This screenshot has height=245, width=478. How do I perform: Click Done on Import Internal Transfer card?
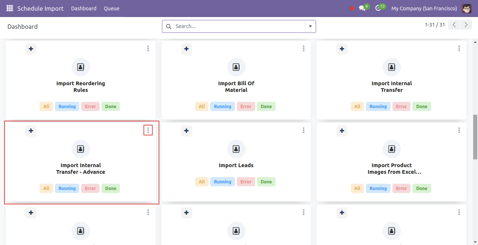pyautogui.click(x=422, y=107)
